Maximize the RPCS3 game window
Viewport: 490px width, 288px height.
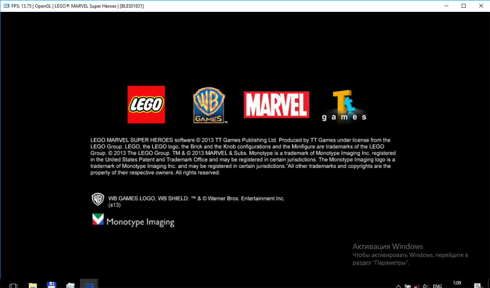point(464,6)
